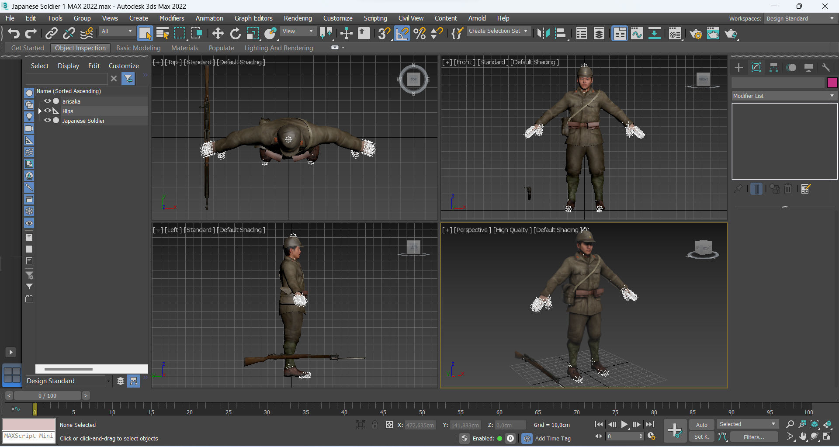This screenshot has width=839, height=447.
Task: Activate the Select Object tool
Action: click(145, 33)
